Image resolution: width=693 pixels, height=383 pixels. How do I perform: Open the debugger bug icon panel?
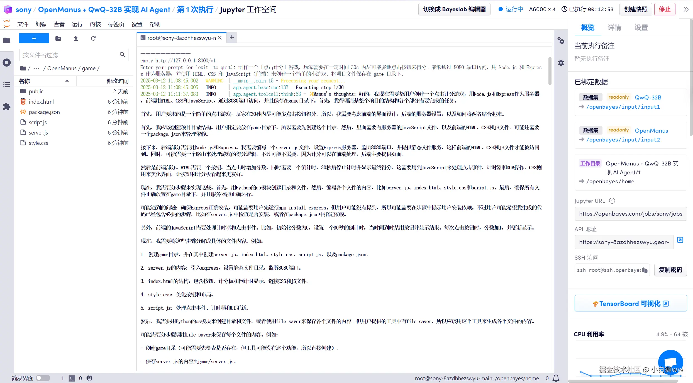tap(561, 63)
